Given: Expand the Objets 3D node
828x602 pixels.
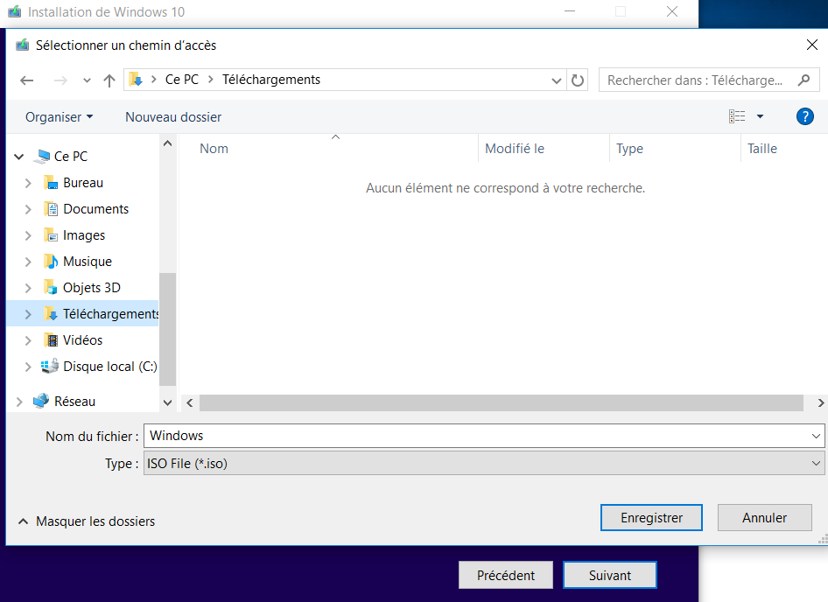Looking at the screenshot, I should [x=28, y=288].
